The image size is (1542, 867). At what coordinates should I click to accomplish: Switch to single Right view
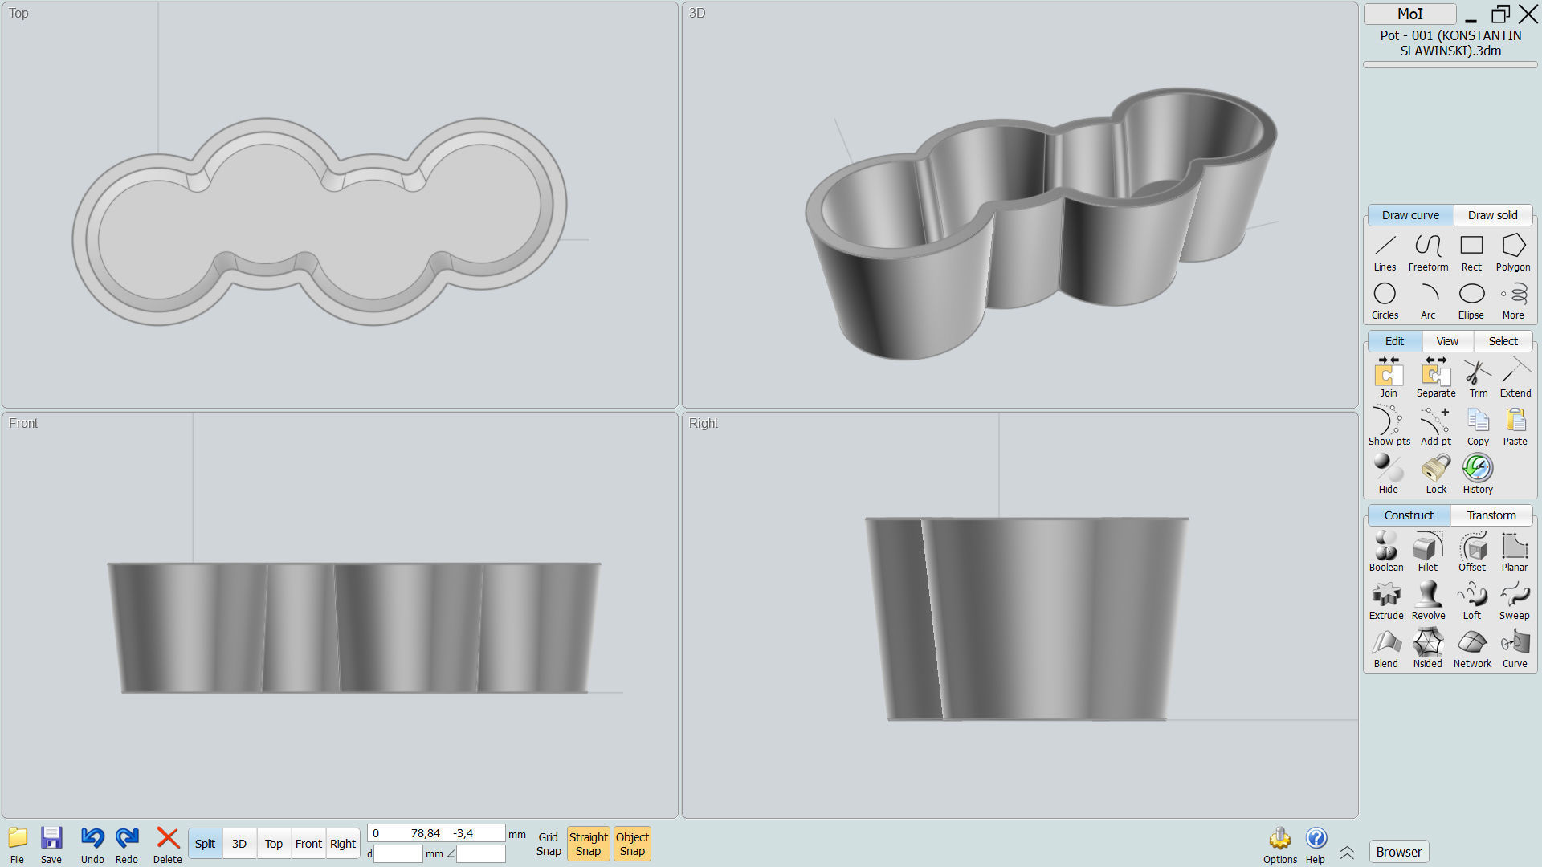tap(343, 844)
